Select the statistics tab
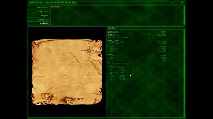 [38, 23]
